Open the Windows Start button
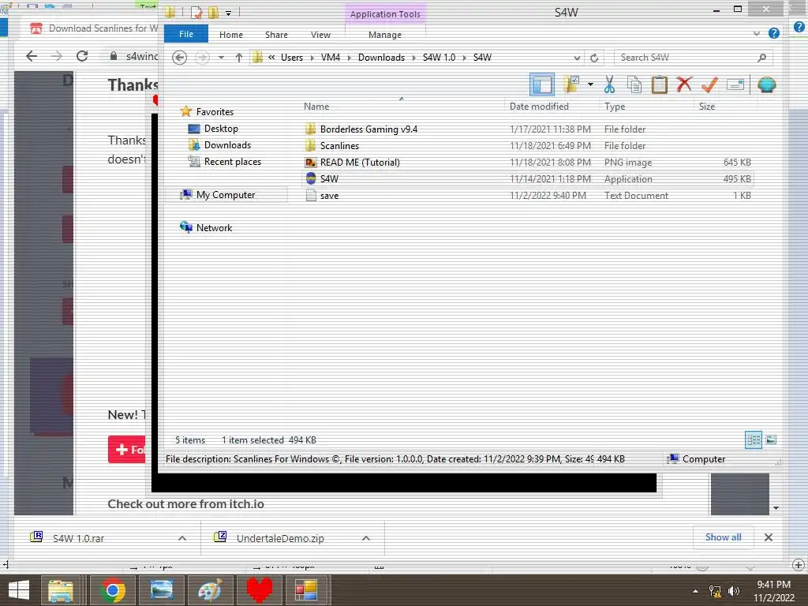Image resolution: width=808 pixels, height=606 pixels. [x=19, y=590]
